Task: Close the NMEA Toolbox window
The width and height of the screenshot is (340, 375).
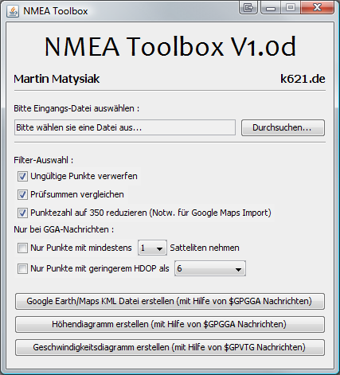Action: pos(317,7)
